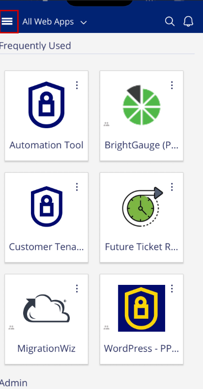
Task: Launch the MigrationWiz cloud icon
Action: [46, 308]
